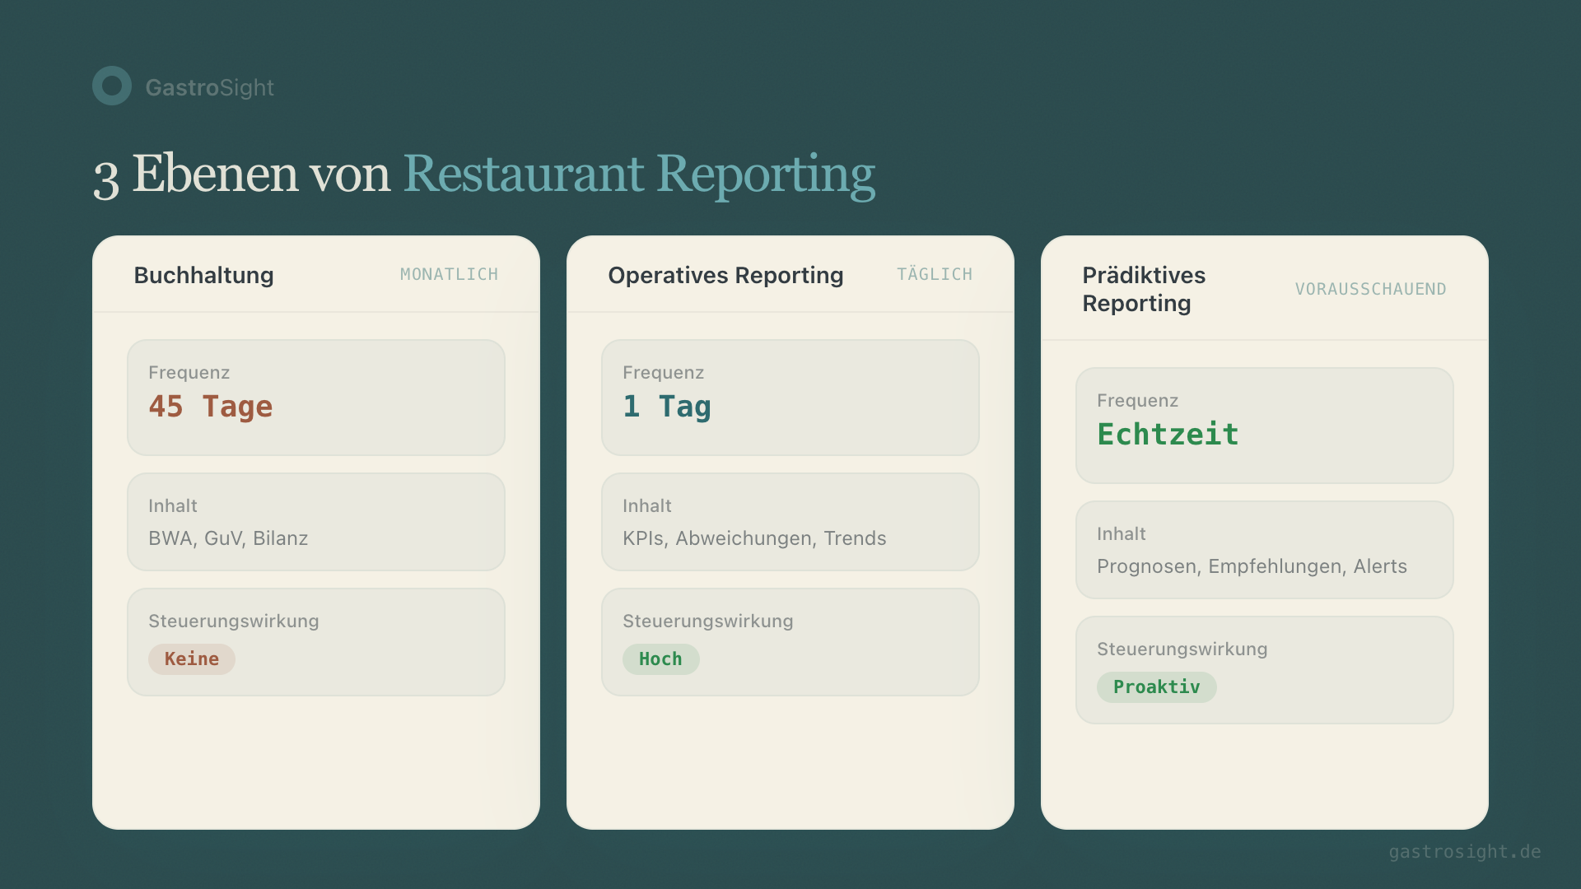Click the Prädiktives Reporting heading
This screenshot has width=1581, height=889.
[x=1144, y=289]
